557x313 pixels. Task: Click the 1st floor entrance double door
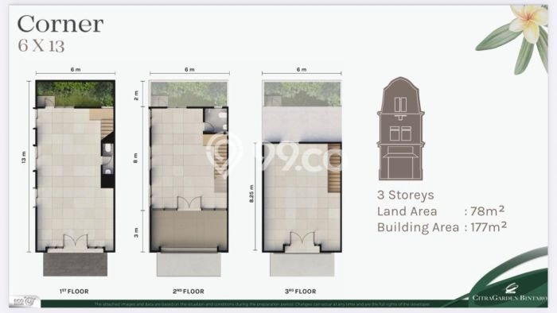pyautogui.click(x=76, y=242)
